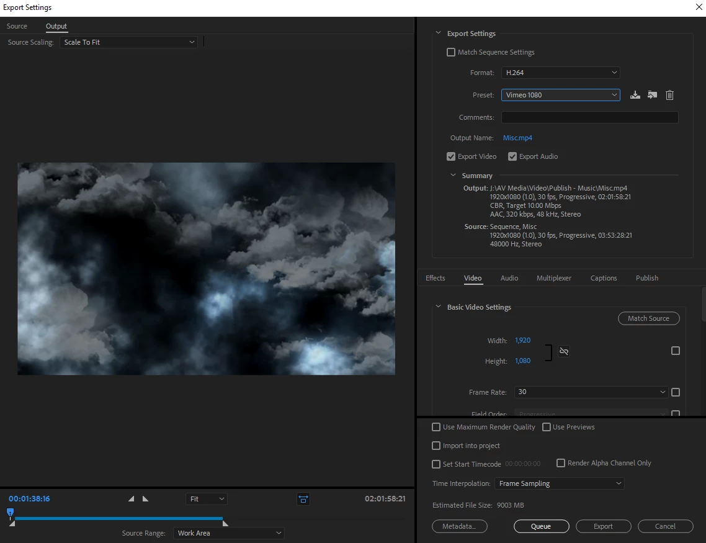Click the Set Out Point triangle
Screen dimensions: 706x543
coord(145,499)
